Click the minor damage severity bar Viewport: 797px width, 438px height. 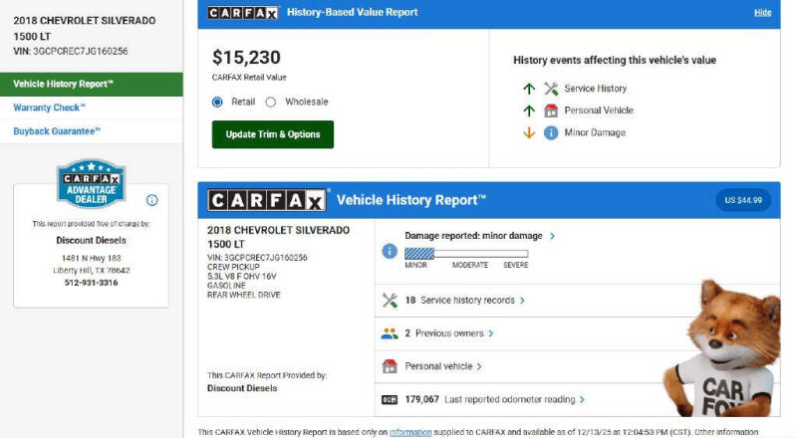[x=466, y=253]
